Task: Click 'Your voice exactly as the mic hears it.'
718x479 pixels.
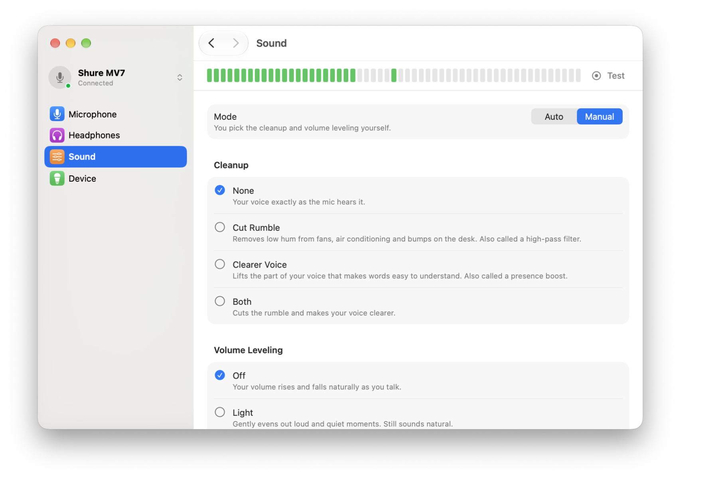Action: 299,202
